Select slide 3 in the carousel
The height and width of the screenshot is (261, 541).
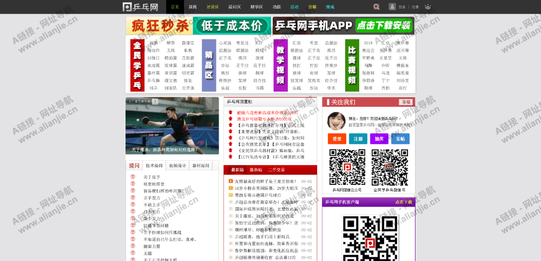142,101
